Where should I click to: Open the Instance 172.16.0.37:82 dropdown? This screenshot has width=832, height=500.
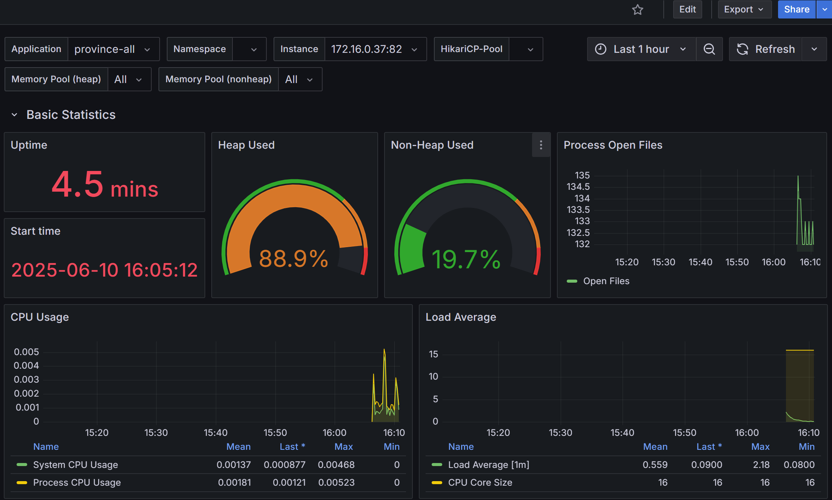[x=374, y=49]
